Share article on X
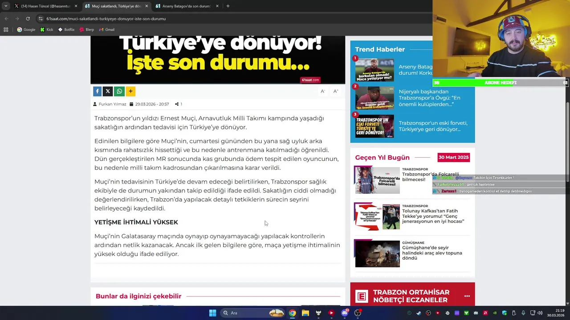This screenshot has width=570, height=320. pos(108,91)
